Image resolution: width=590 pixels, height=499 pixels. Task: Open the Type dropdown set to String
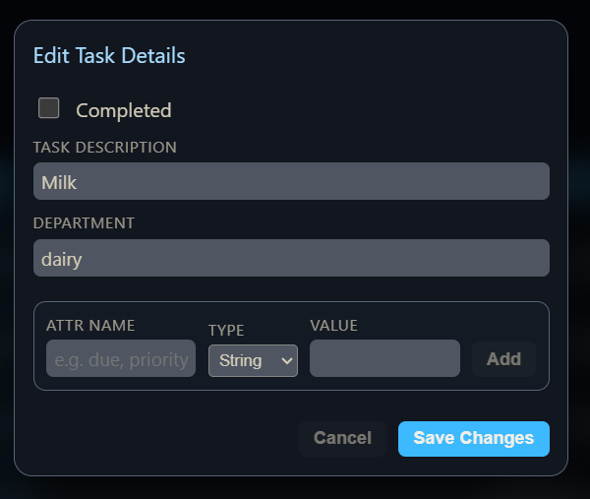point(252,360)
